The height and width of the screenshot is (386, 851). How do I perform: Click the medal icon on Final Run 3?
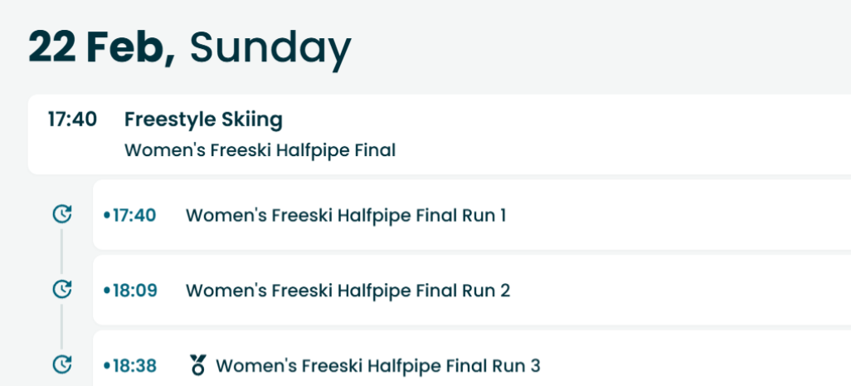(197, 364)
